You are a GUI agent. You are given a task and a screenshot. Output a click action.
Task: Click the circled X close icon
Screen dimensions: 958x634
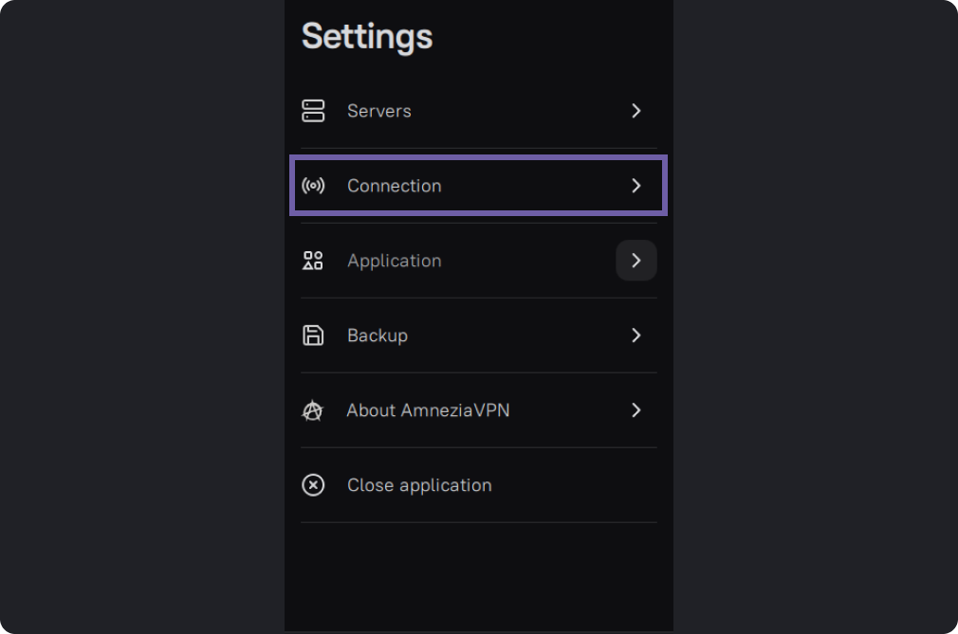313,485
